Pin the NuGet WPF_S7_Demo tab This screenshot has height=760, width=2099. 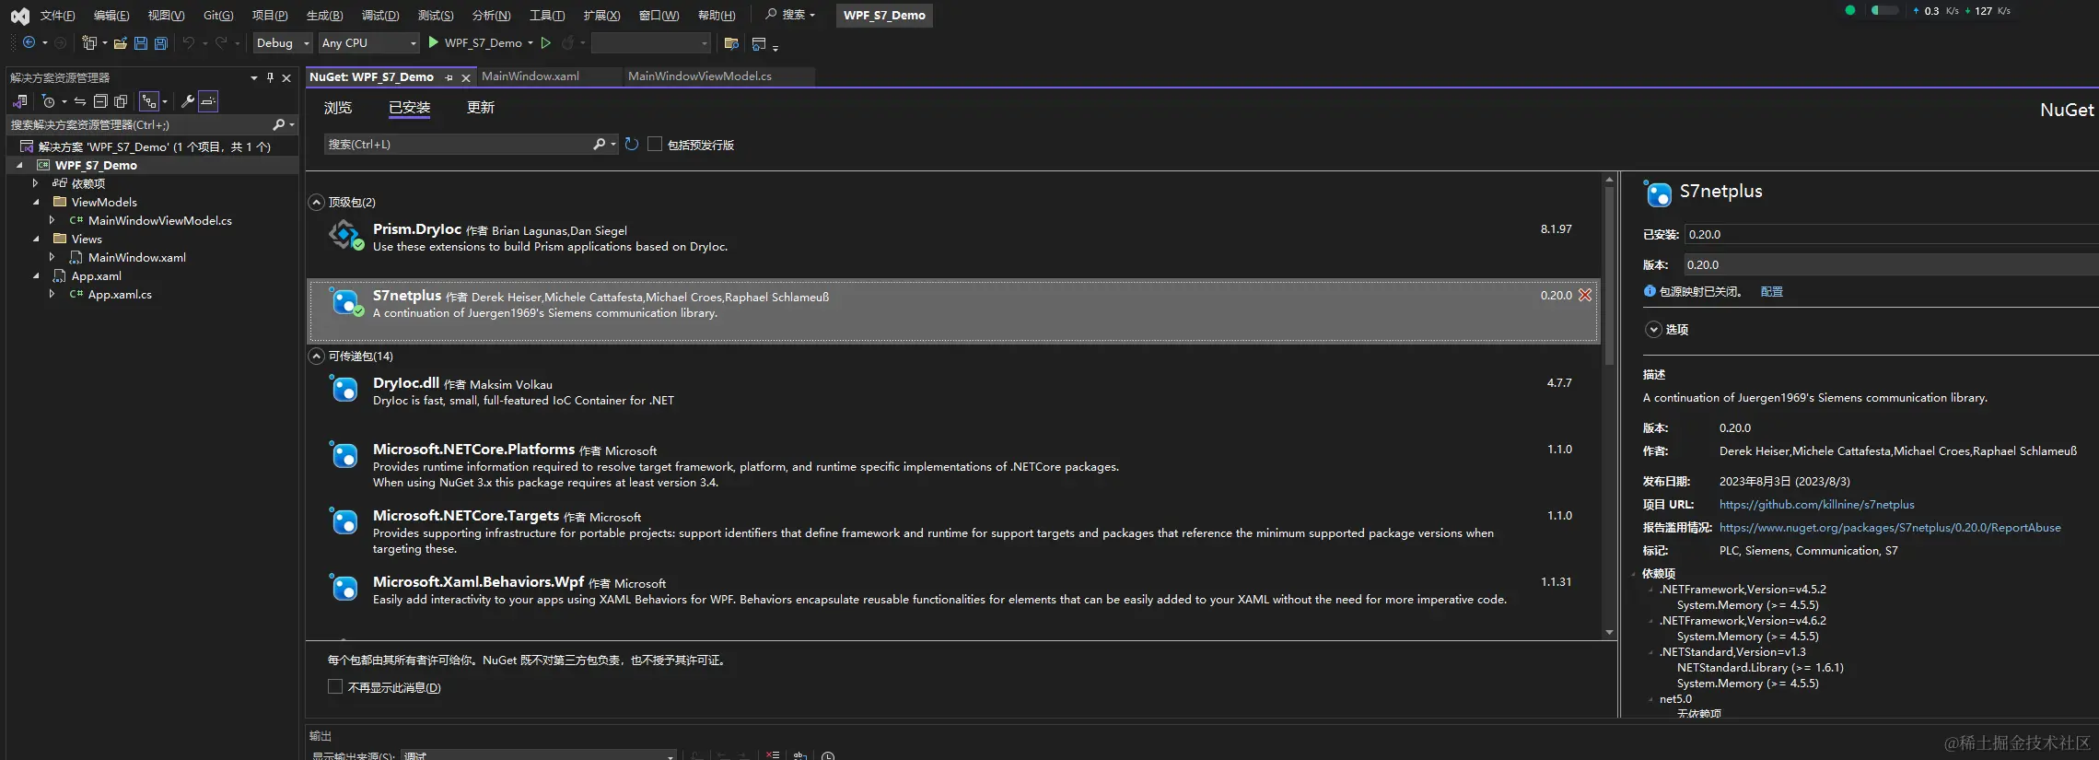pos(449,77)
